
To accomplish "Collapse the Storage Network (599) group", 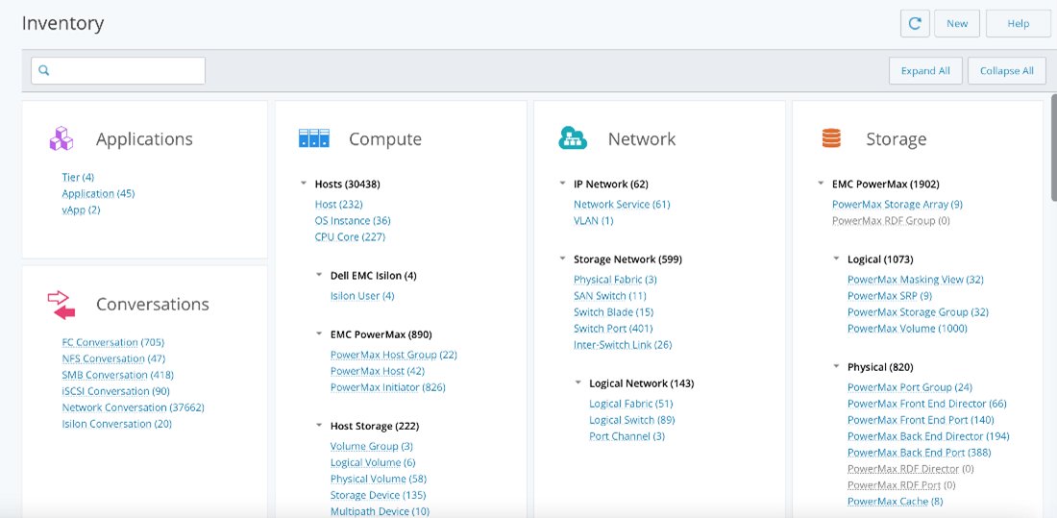I will click(563, 259).
